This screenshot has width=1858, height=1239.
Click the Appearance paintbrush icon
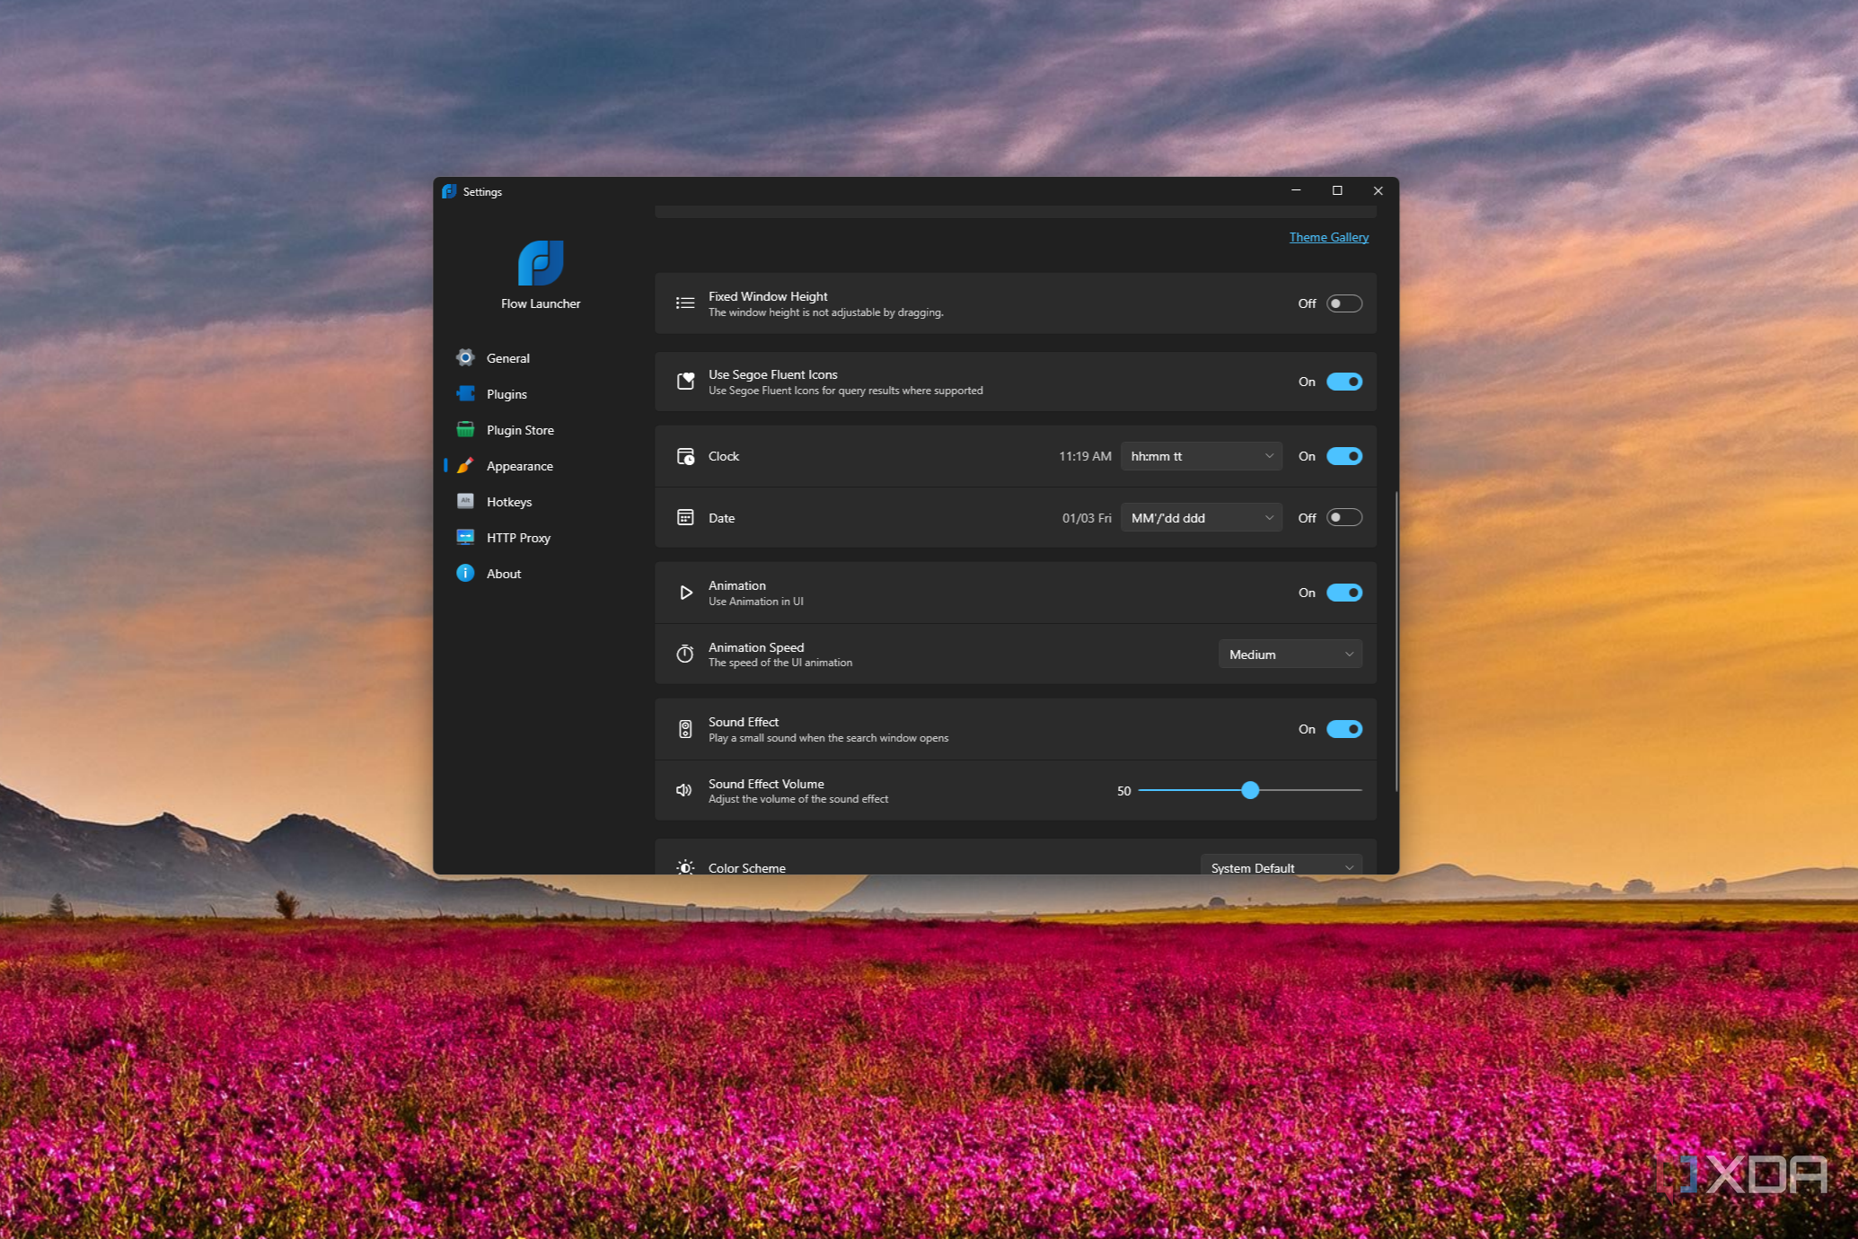coord(465,465)
